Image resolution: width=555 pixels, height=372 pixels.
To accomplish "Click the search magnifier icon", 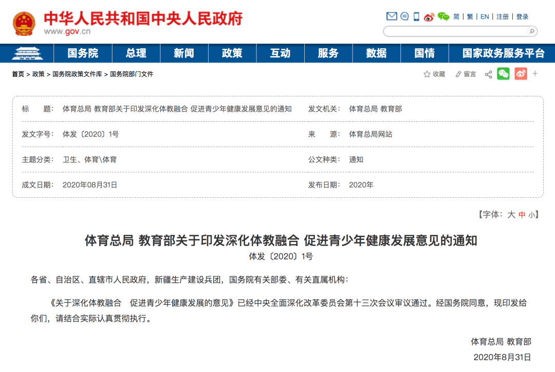I will pyautogui.click(x=532, y=31).
